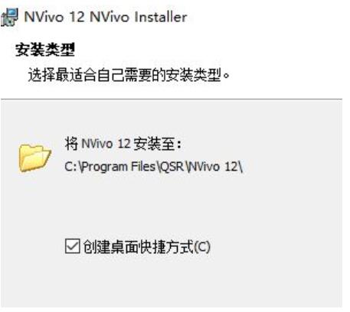
Task: Click 安装类型 at the end of the subtitle
Action: [x=194, y=75]
